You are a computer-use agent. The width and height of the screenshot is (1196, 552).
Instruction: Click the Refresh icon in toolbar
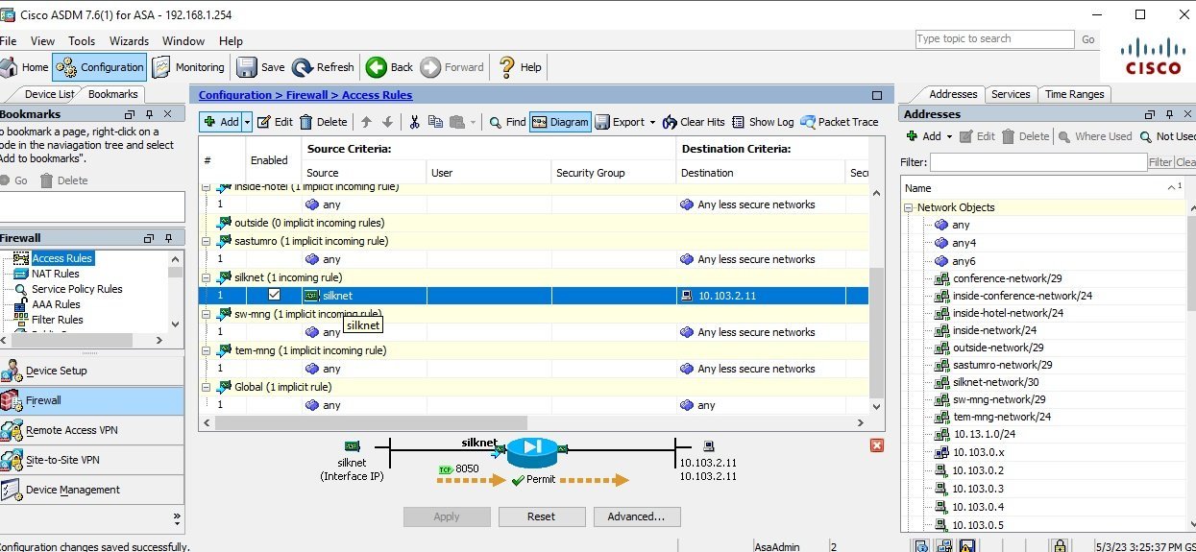(304, 67)
